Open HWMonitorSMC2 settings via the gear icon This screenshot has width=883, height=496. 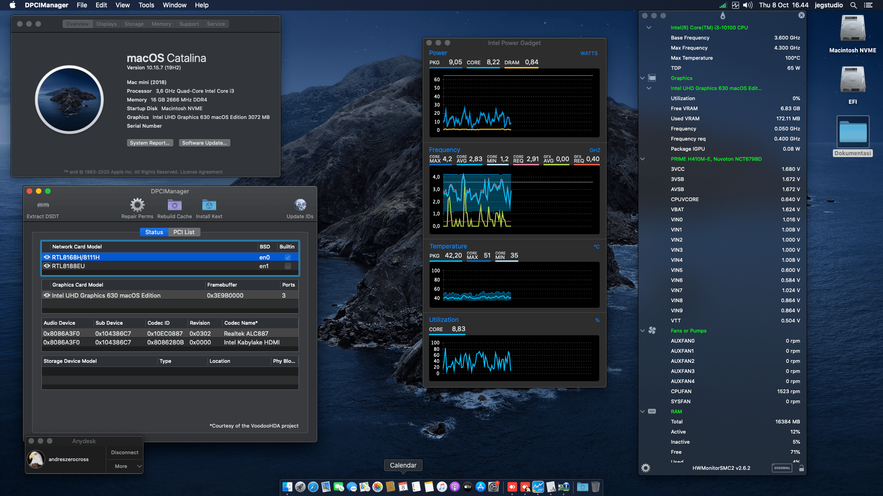[x=645, y=468]
